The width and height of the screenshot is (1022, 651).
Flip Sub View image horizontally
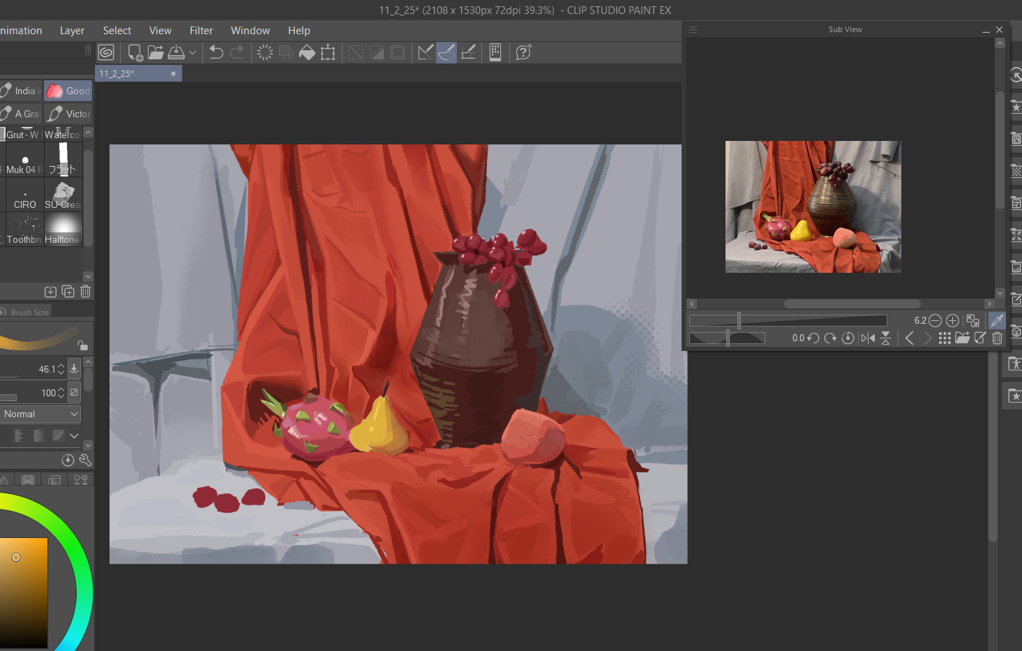pos(868,338)
